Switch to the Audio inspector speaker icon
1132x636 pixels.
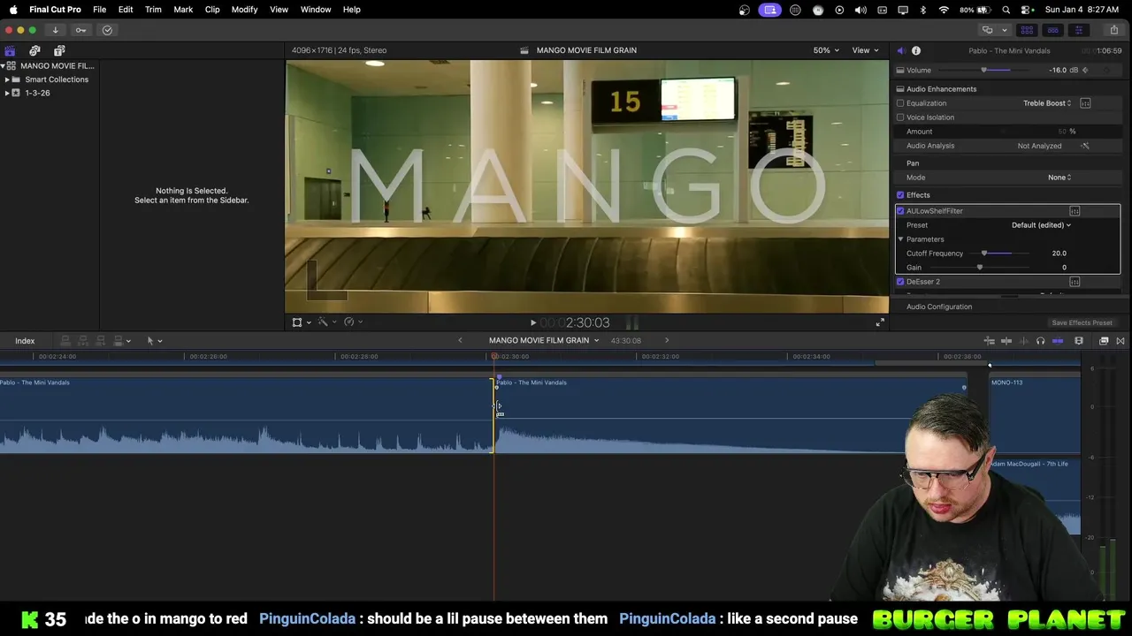[900, 50]
